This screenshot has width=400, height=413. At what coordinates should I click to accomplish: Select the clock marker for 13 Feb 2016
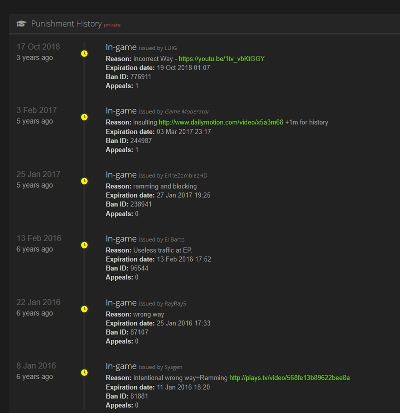84,245
